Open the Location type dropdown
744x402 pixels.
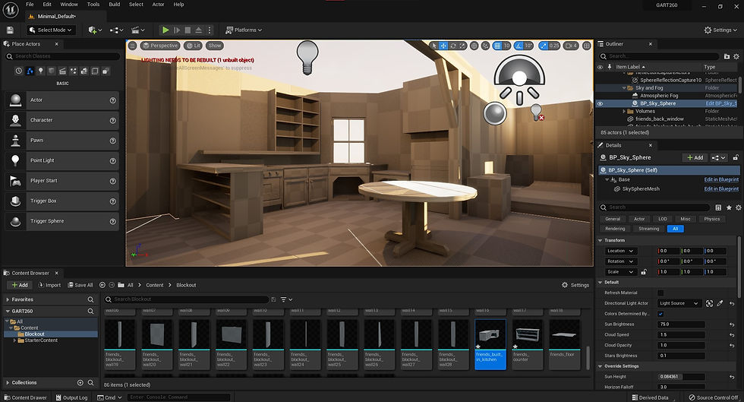[621, 251]
